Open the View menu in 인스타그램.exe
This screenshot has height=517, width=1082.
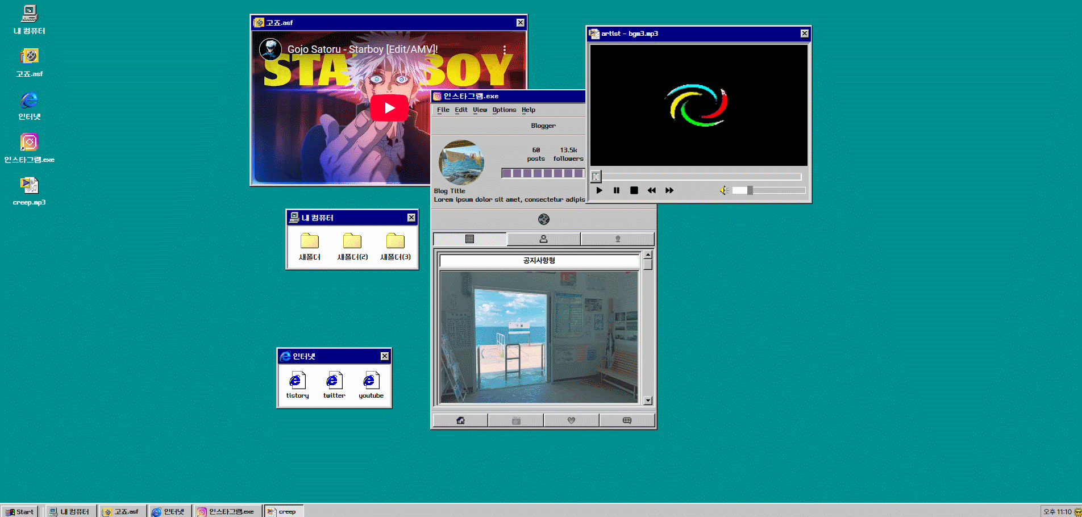coord(480,110)
